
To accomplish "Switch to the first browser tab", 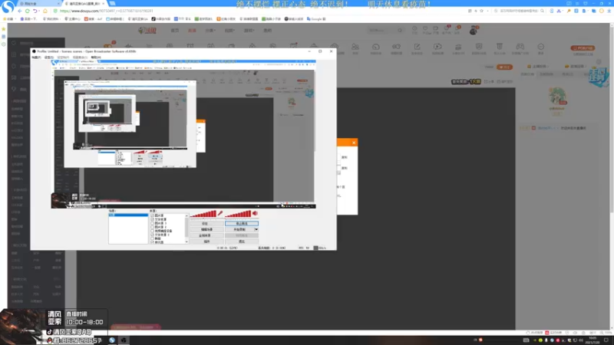I will pyautogui.click(x=38, y=4).
